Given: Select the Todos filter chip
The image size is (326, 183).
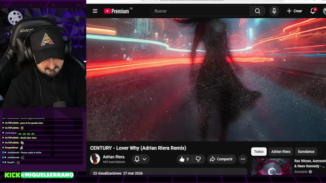Looking at the screenshot, I should [259, 151].
